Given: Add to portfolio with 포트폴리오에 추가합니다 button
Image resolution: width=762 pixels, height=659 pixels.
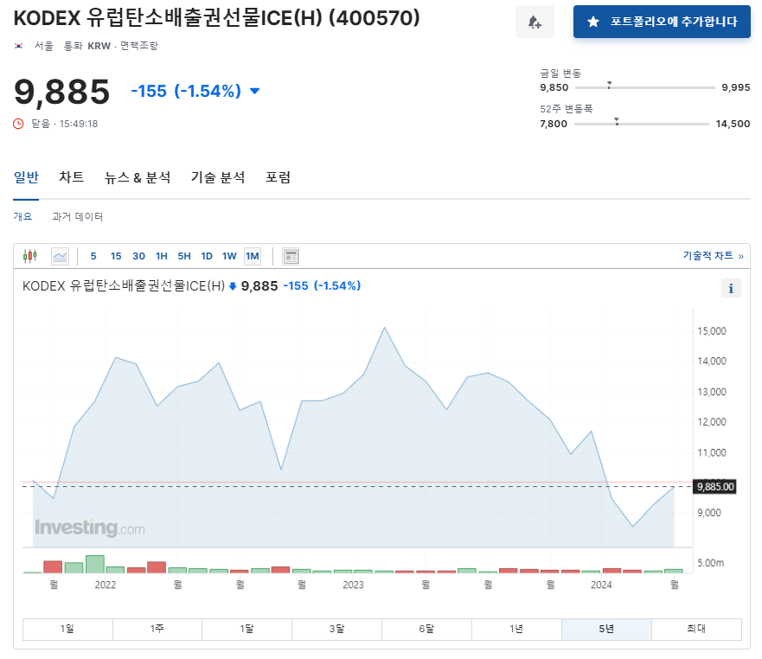Looking at the screenshot, I should [662, 22].
